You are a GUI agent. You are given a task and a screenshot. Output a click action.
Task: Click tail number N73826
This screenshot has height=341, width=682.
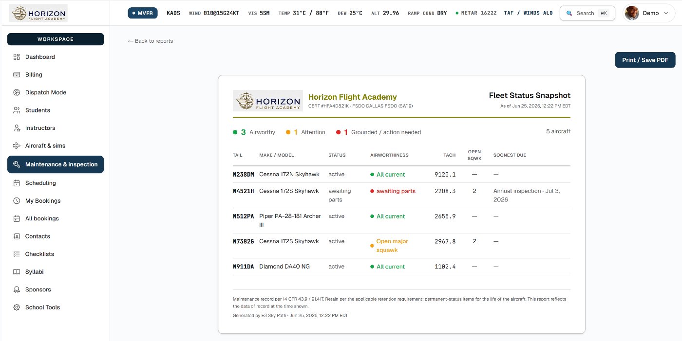[244, 241]
